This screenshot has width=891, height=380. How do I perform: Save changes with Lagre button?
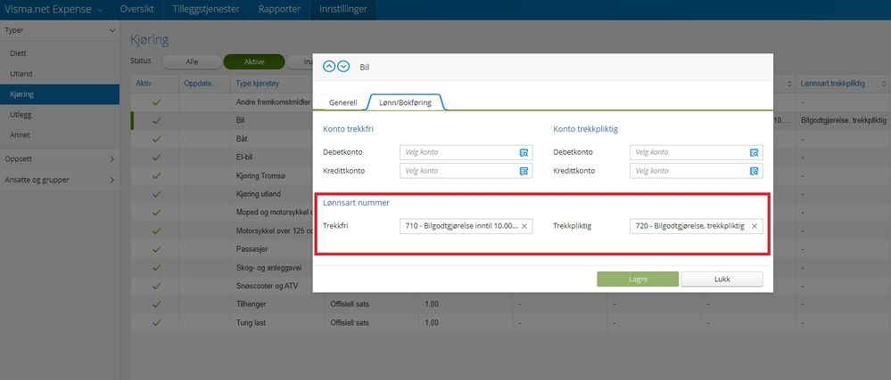tap(638, 279)
